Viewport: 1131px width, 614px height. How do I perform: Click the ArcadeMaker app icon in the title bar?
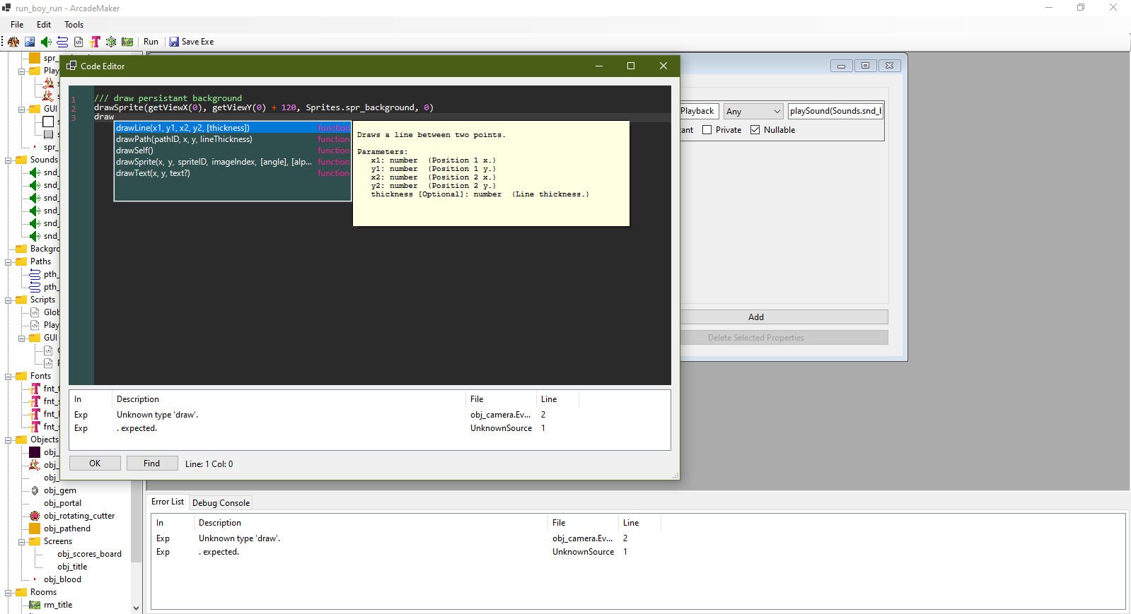coord(6,8)
